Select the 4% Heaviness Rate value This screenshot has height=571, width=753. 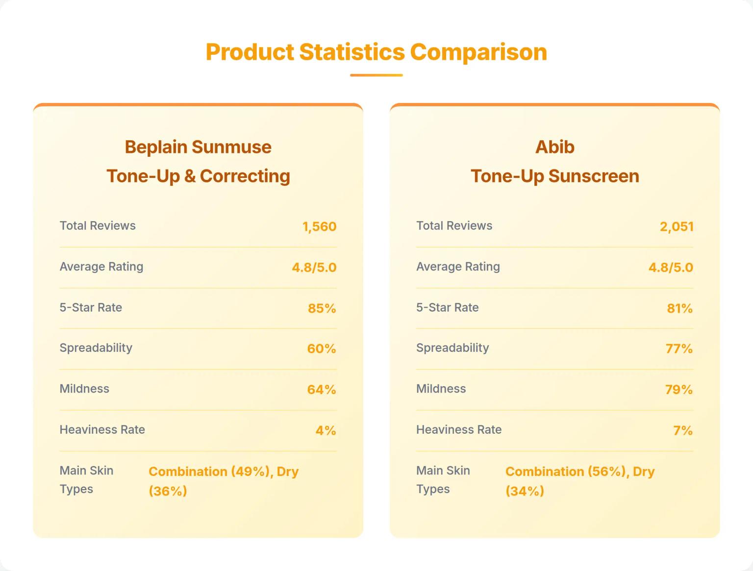pyautogui.click(x=326, y=430)
